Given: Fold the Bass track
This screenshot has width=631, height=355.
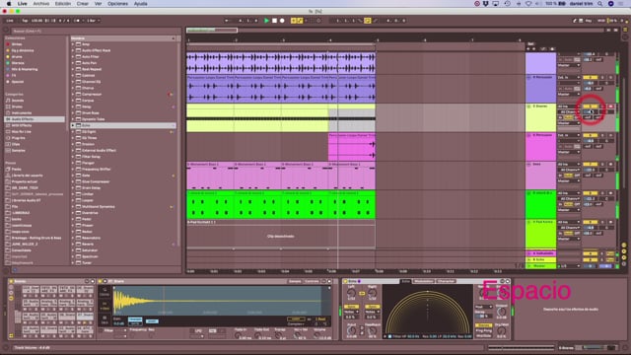Looking at the screenshot, I should (528, 165).
